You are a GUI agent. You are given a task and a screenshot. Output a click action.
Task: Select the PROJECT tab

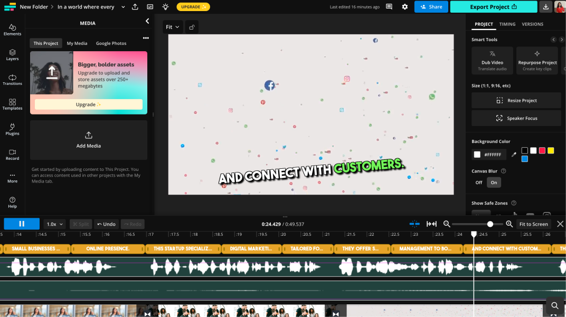tap(484, 24)
